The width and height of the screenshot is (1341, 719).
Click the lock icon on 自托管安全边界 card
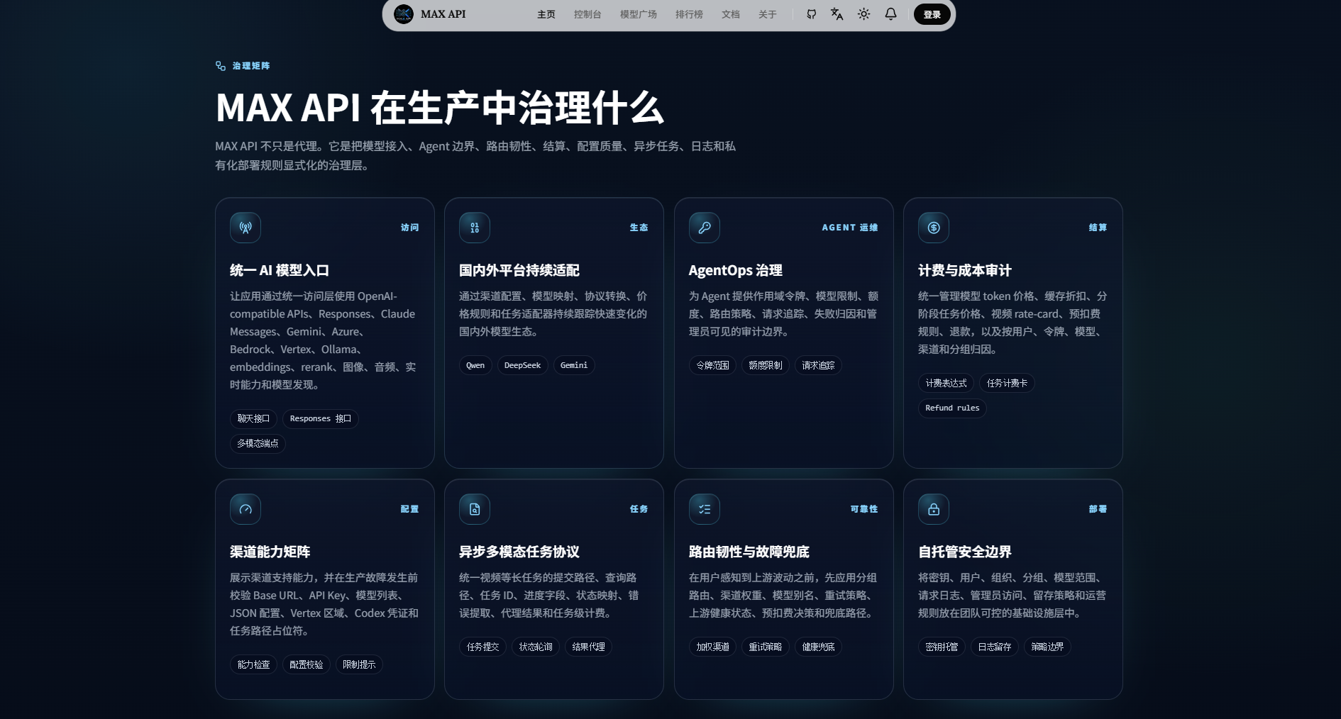pyautogui.click(x=934, y=509)
